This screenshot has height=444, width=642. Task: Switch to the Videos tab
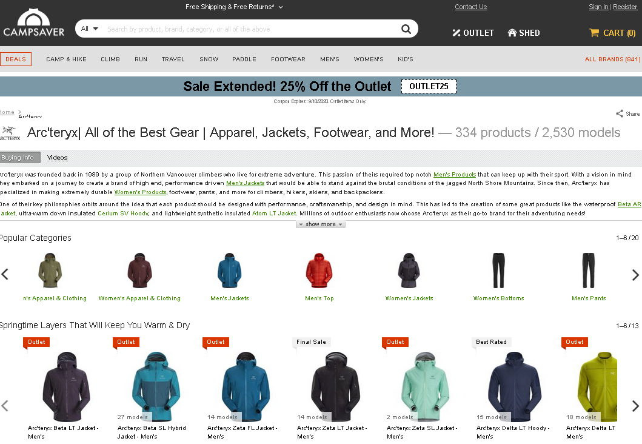pos(58,158)
